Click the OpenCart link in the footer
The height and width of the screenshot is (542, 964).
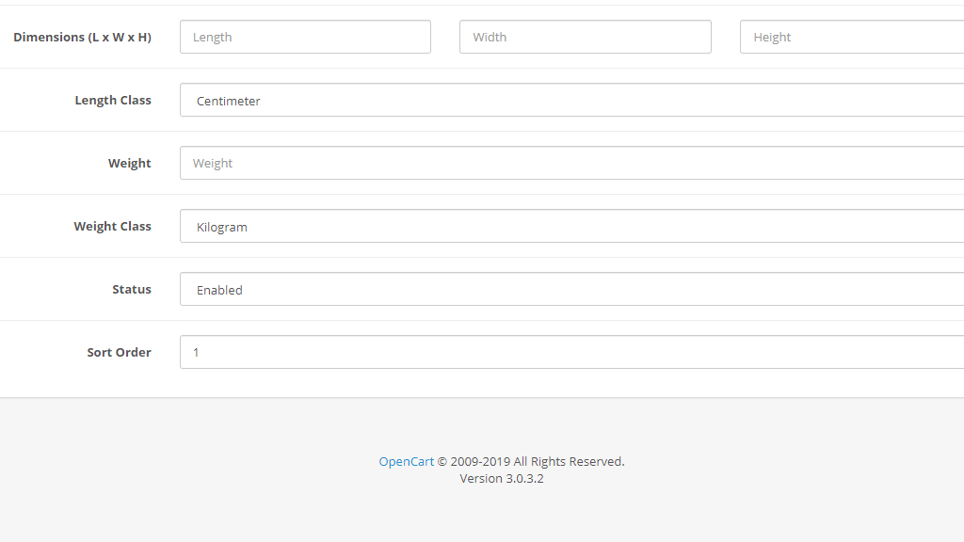(406, 461)
